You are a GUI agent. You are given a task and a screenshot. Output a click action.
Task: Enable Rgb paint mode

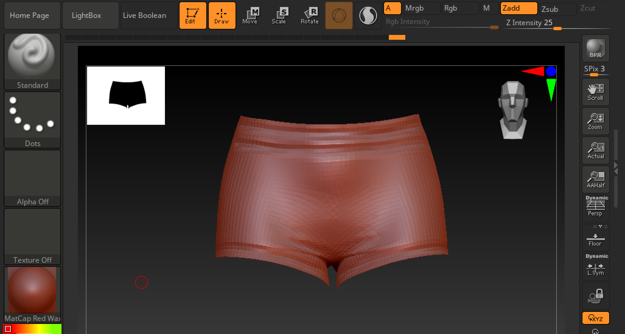[x=460, y=8]
